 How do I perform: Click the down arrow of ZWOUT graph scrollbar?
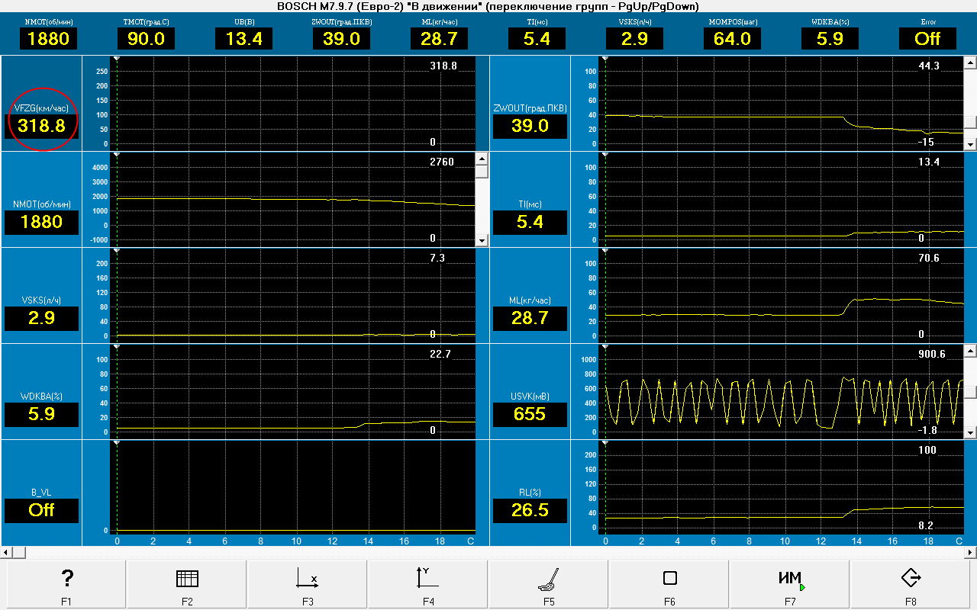[x=970, y=144]
